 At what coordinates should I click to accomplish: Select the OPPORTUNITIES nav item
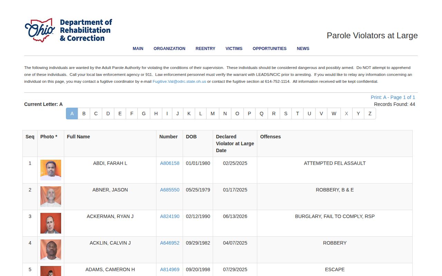pos(270,49)
